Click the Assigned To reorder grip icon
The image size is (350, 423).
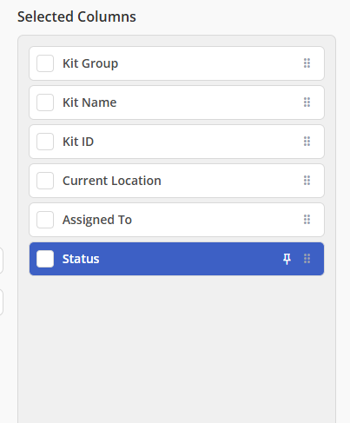307,220
